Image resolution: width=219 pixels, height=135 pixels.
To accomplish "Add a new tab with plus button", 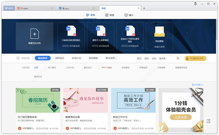I will [144, 8].
